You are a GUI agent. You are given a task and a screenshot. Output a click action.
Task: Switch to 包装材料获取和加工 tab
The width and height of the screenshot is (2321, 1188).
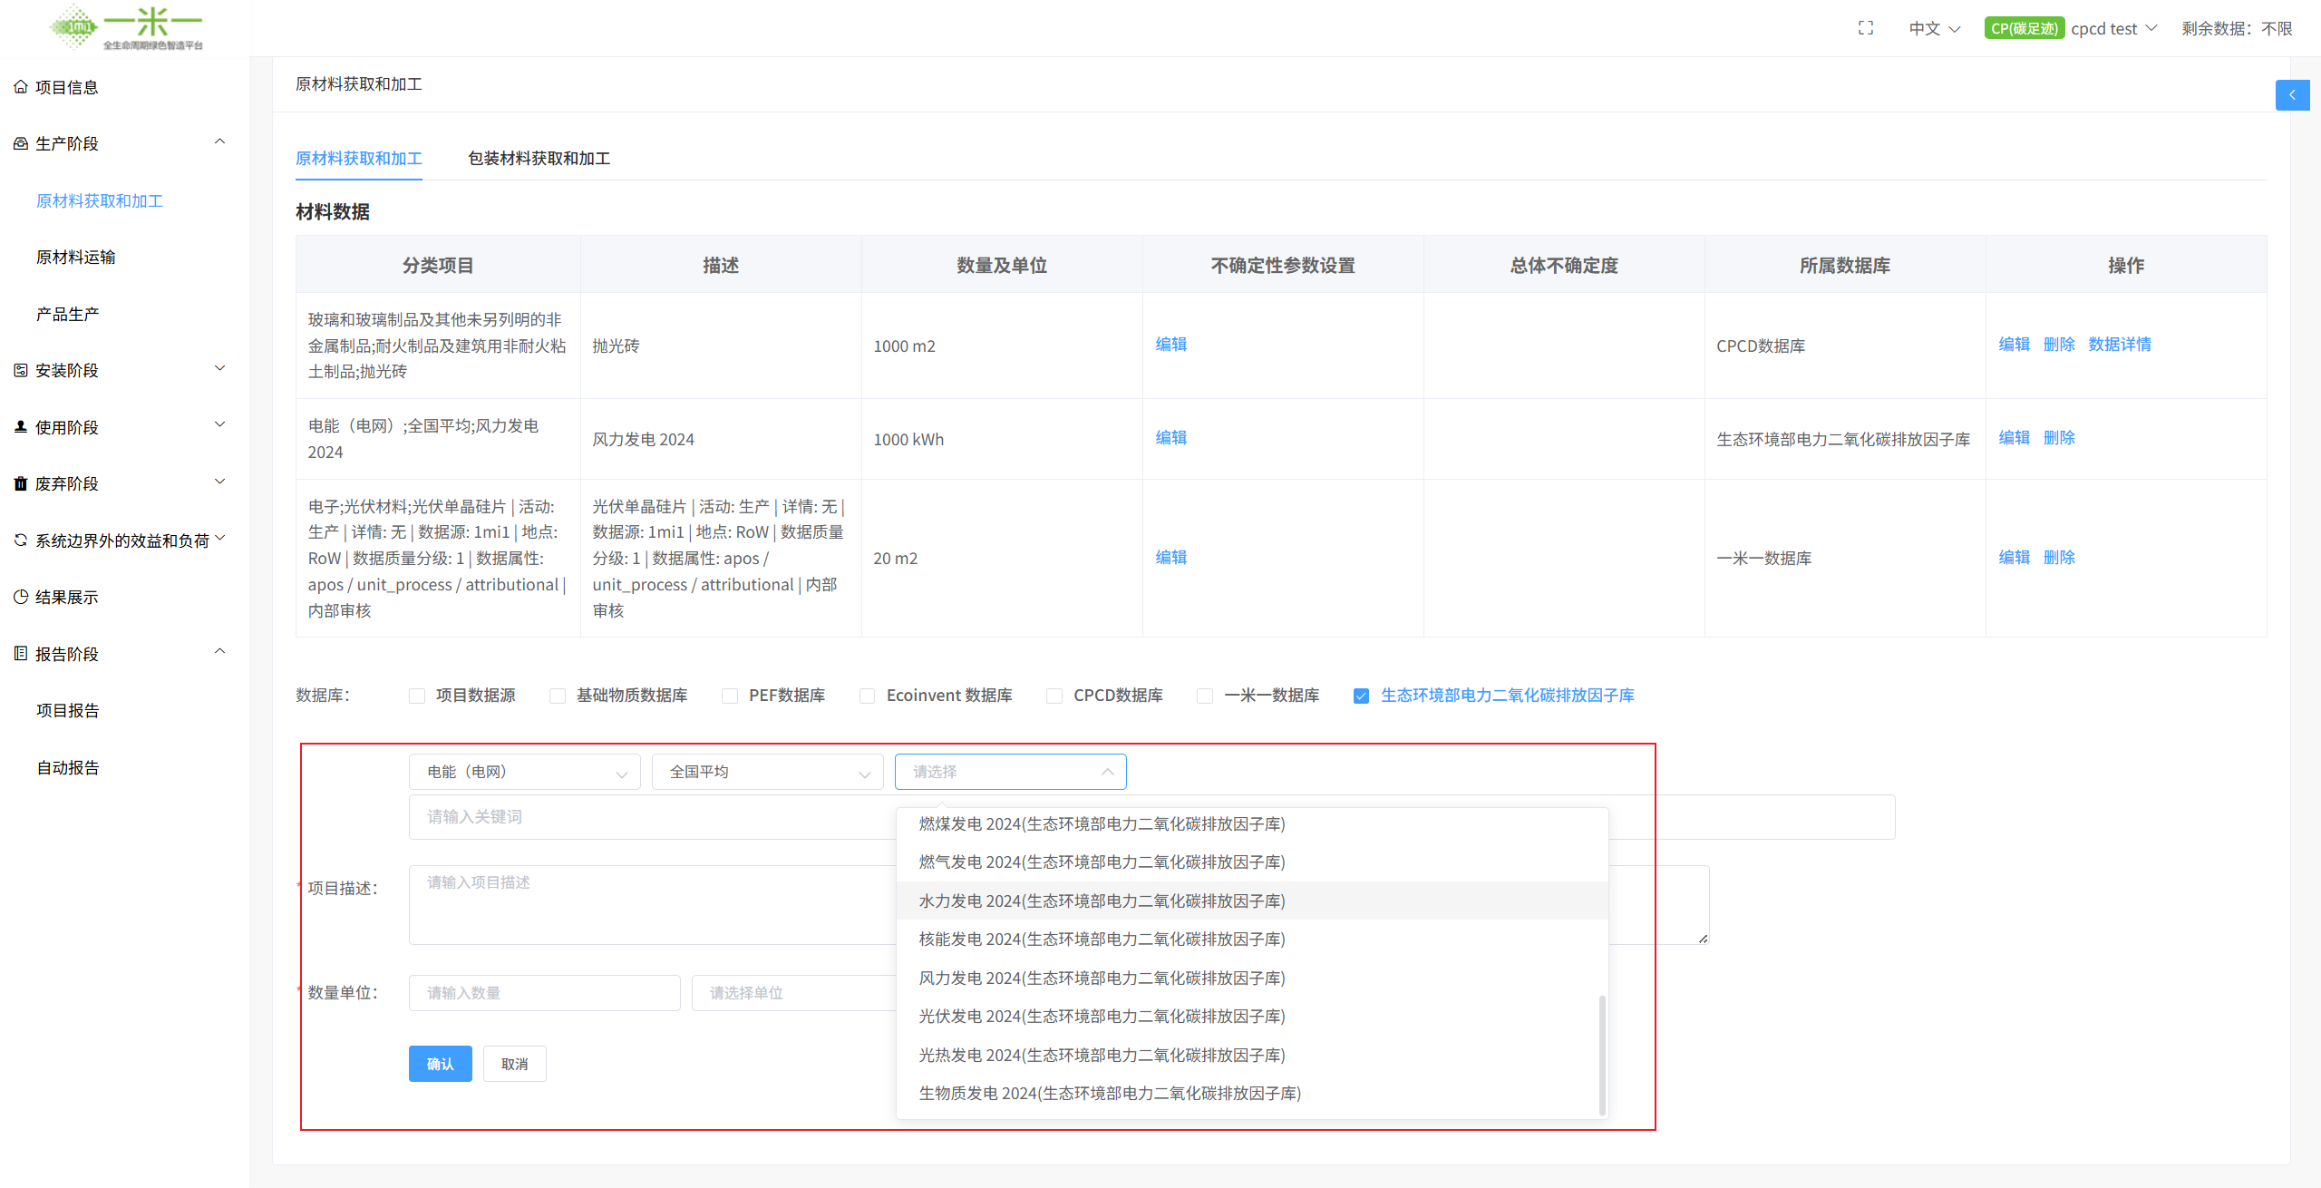(x=539, y=159)
